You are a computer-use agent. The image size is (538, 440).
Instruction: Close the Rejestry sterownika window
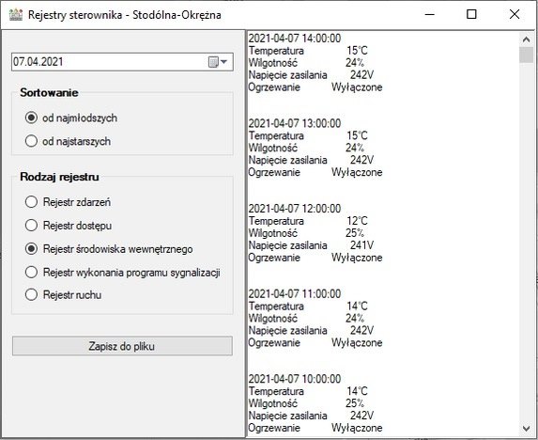[515, 14]
